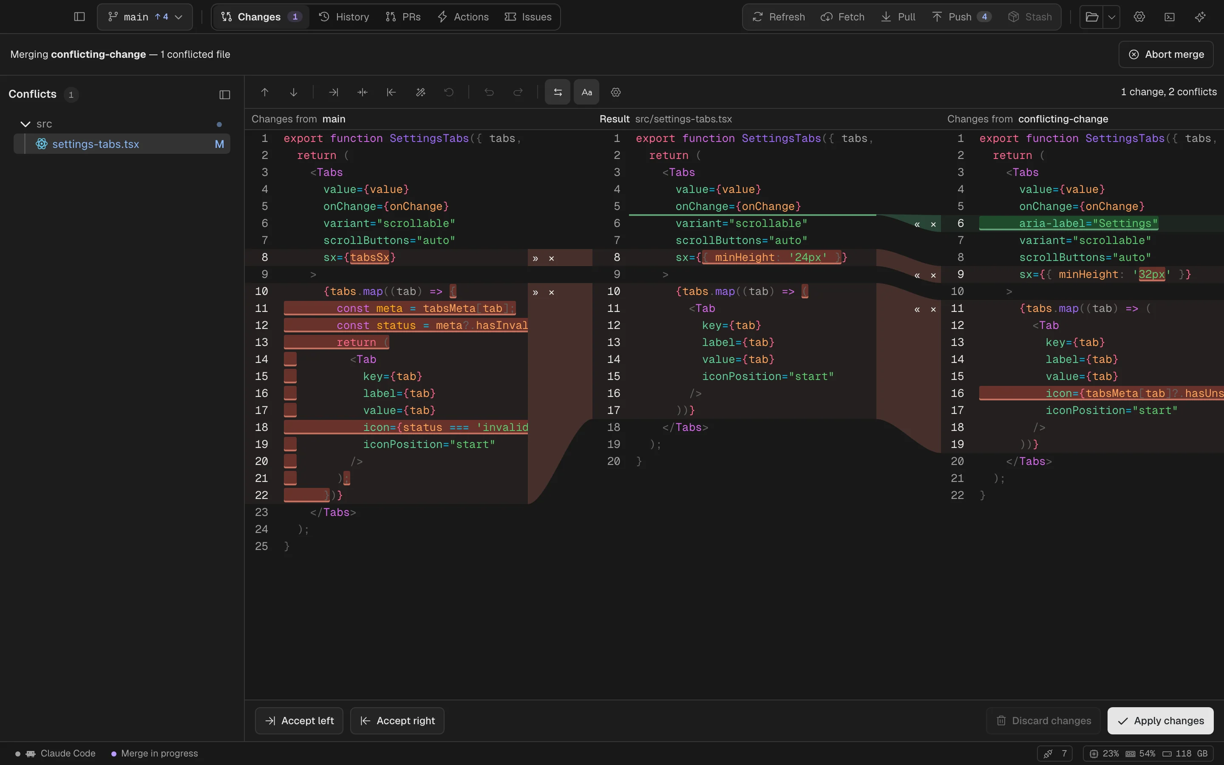Screen dimensions: 1224x765
Task: Click the sparkle AI icon in top bar
Action: (1200, 17)
